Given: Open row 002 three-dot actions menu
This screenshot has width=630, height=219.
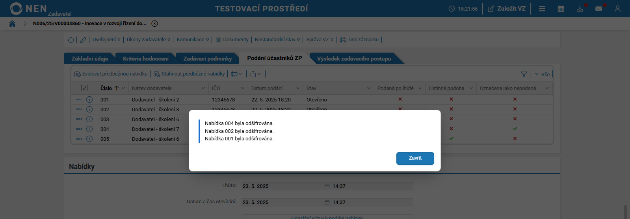Looking at the screenshot, I should point(79,109).
